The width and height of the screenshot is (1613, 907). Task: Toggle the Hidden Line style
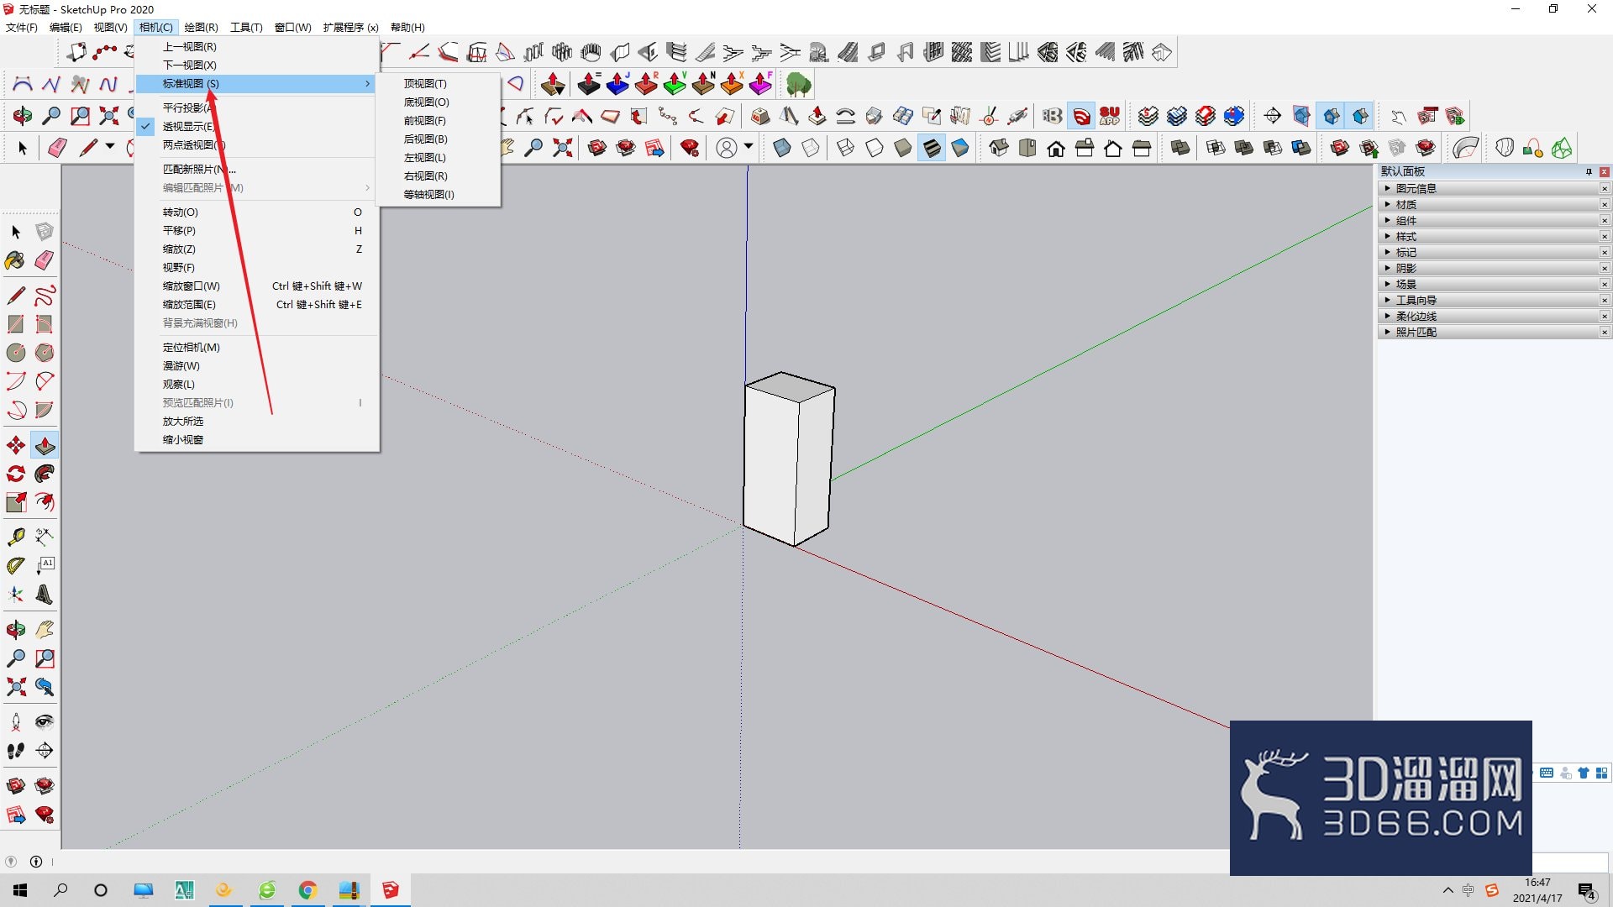click(x=875, y=148)
